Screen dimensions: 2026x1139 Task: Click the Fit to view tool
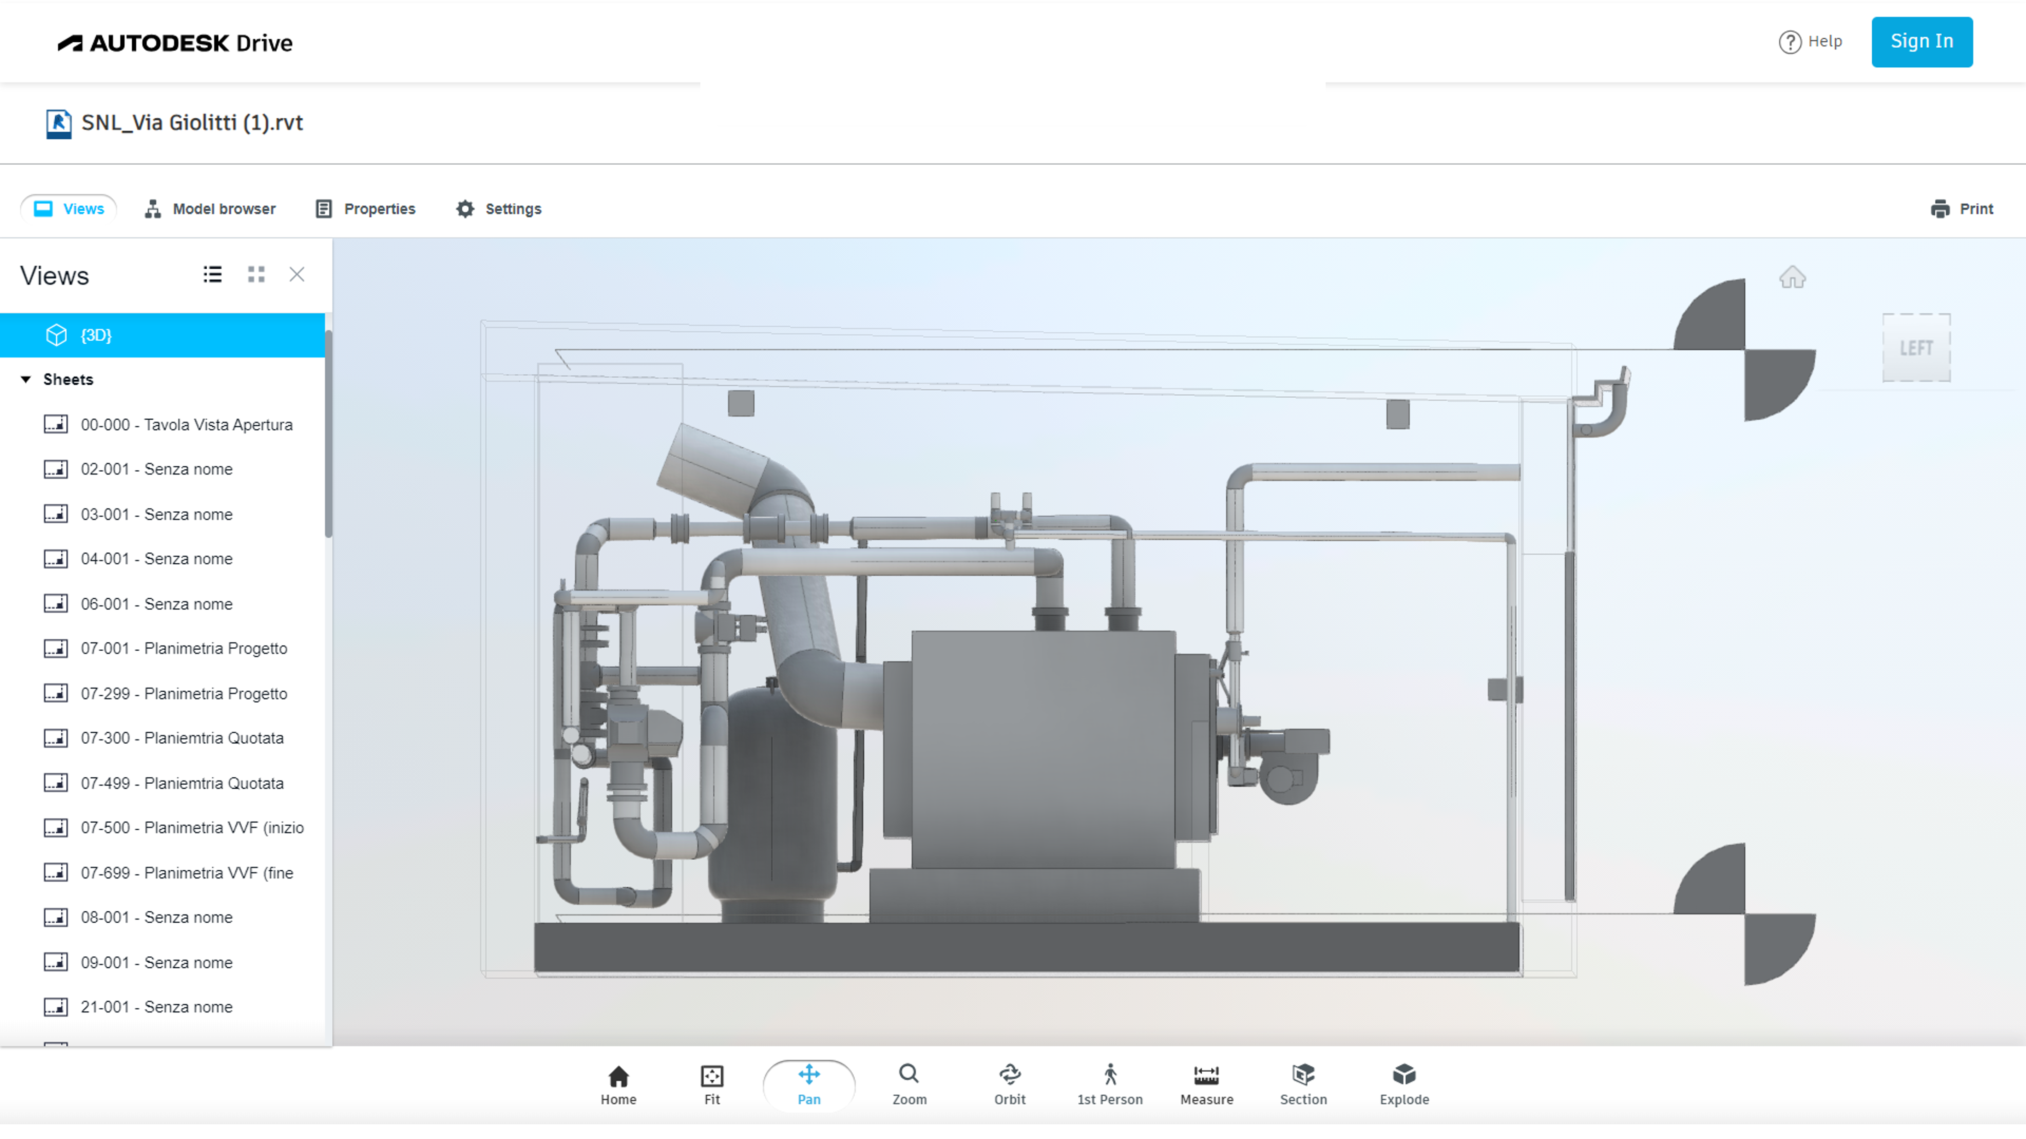712,1085
